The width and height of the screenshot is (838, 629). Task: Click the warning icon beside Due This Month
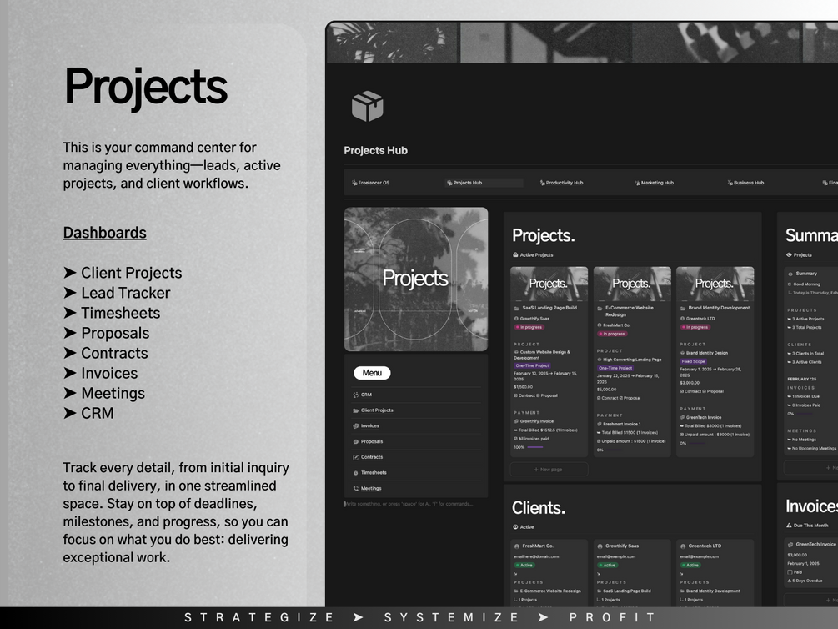pos(789,526)
